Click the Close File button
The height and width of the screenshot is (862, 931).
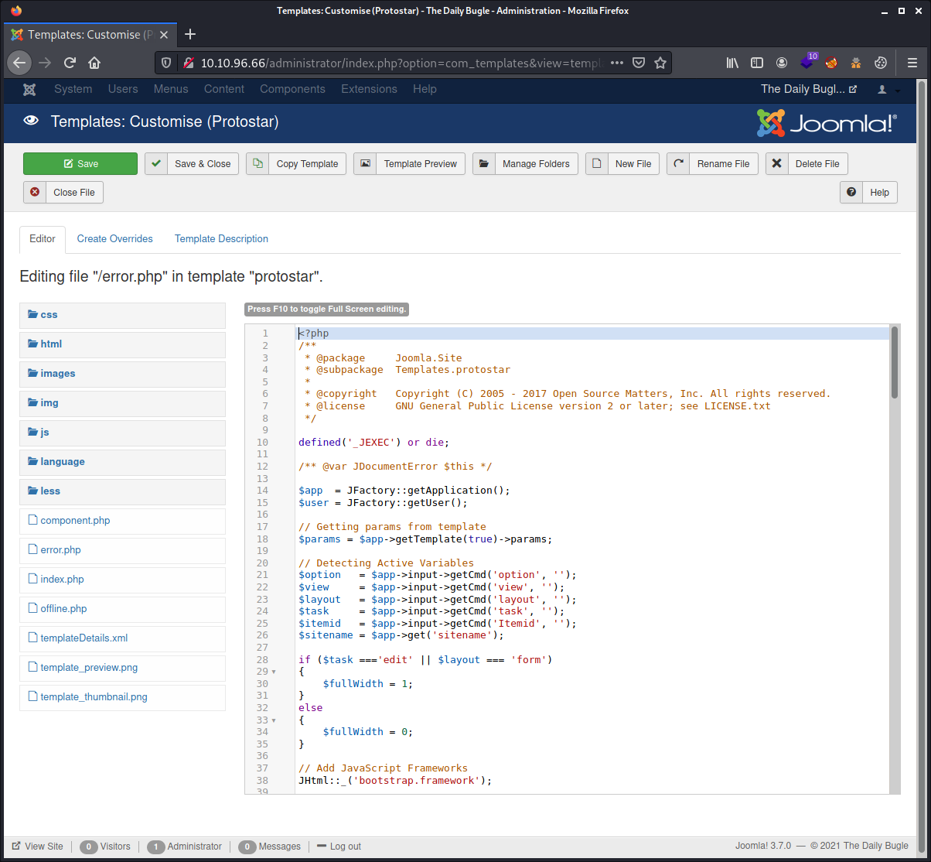[x=63, y=192]
